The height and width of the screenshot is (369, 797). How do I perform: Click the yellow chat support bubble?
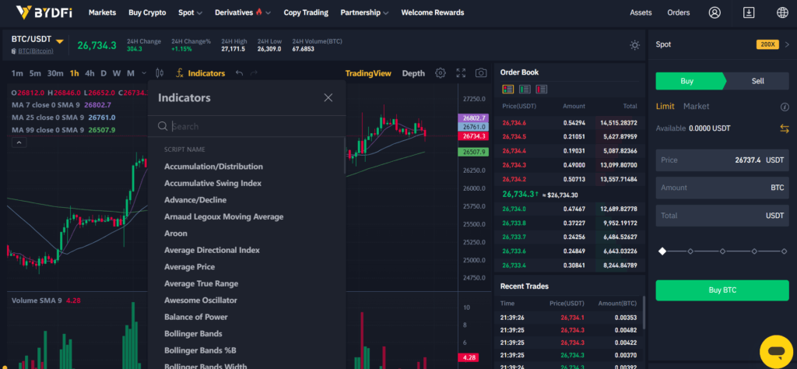tap(775, 351)
